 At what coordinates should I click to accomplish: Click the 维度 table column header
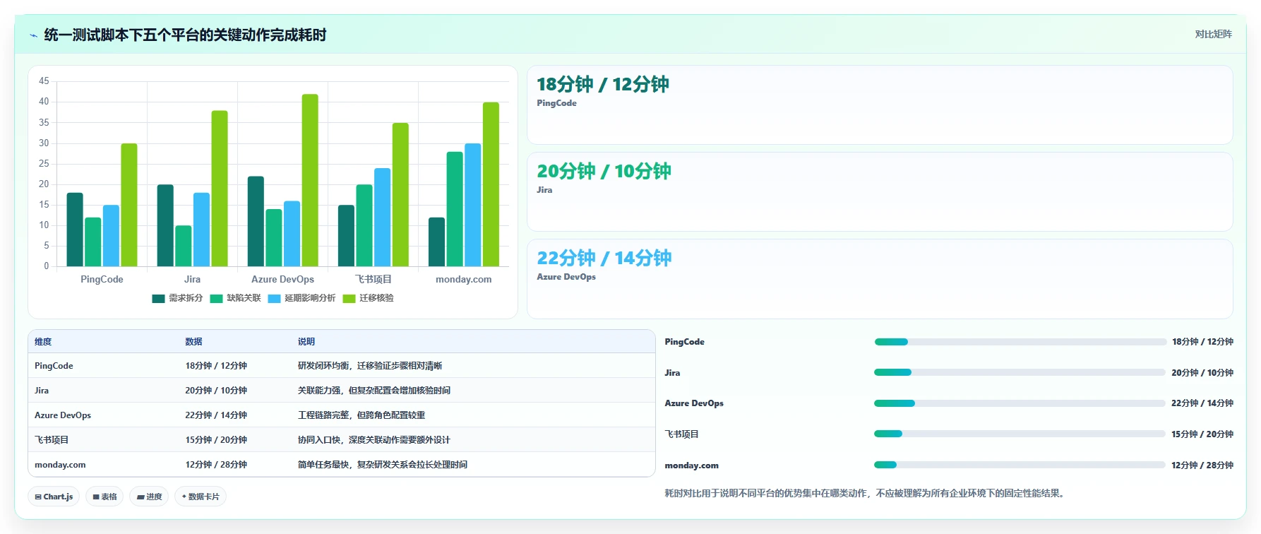coord(43,342)
